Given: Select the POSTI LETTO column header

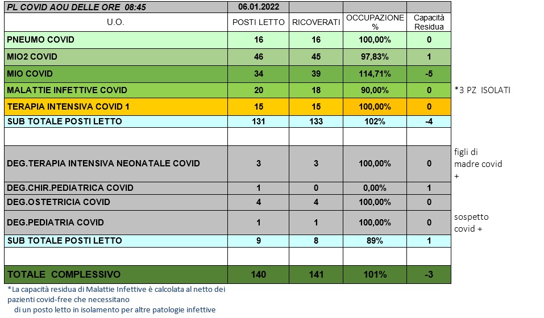Looking at the screenshot, I should click(x=258, y=23).
